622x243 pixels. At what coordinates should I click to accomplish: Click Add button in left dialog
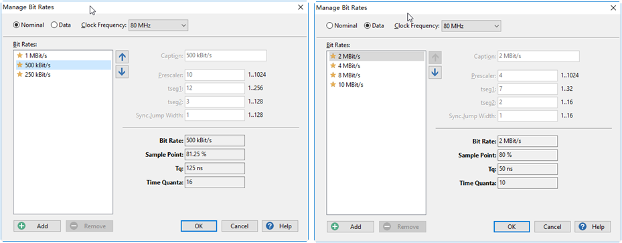(37, 226)
